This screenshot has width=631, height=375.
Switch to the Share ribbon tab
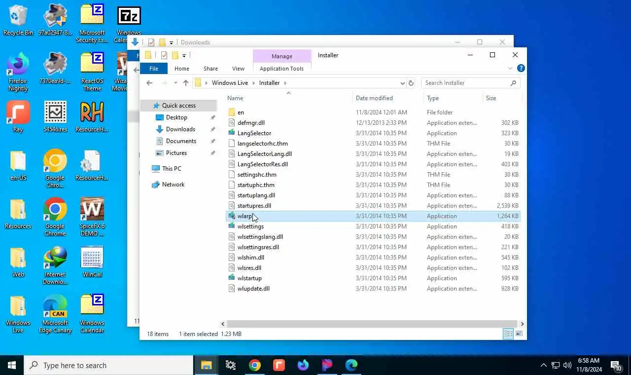pyautogui.click(x=210, y=69)
